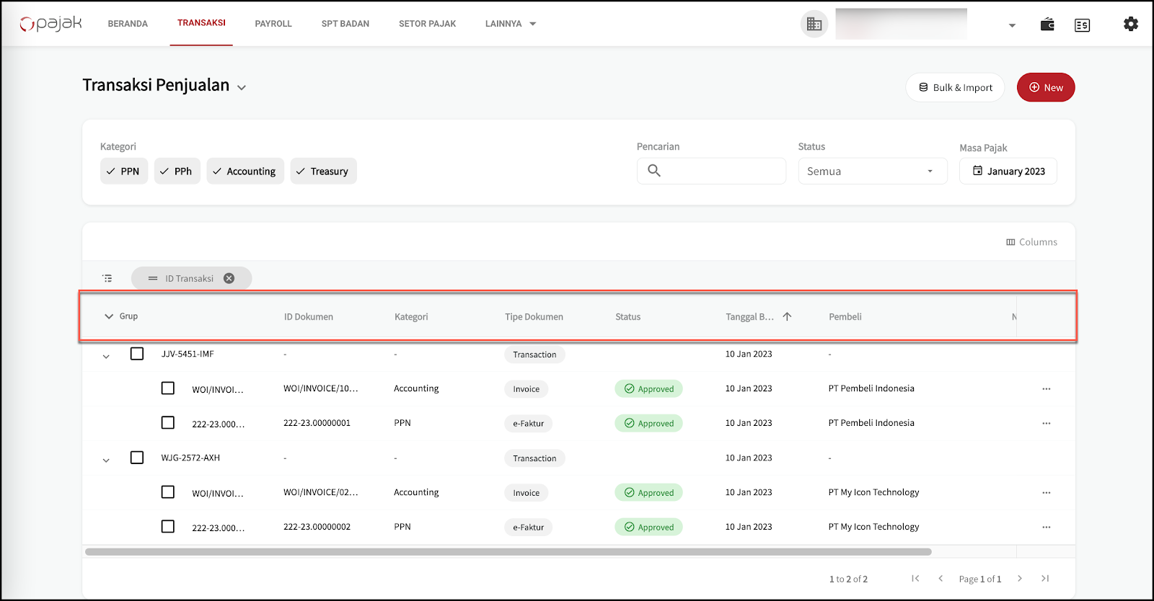Select checkbox for 222-23.00000002 row

tap(168, 527)
